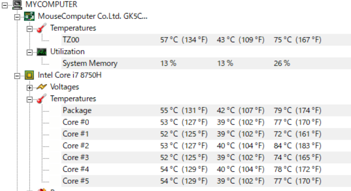The height and width of the screenshot is (191, 351).
Task: Click the MYCOMPUTER monitor icon
Action: pos(17,5)
